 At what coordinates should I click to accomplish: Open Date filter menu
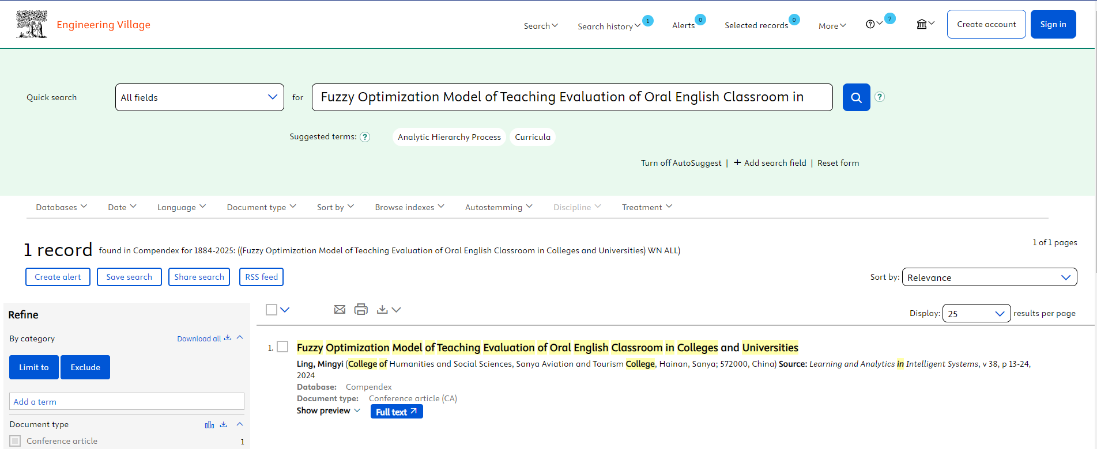[x=122, y=207]
